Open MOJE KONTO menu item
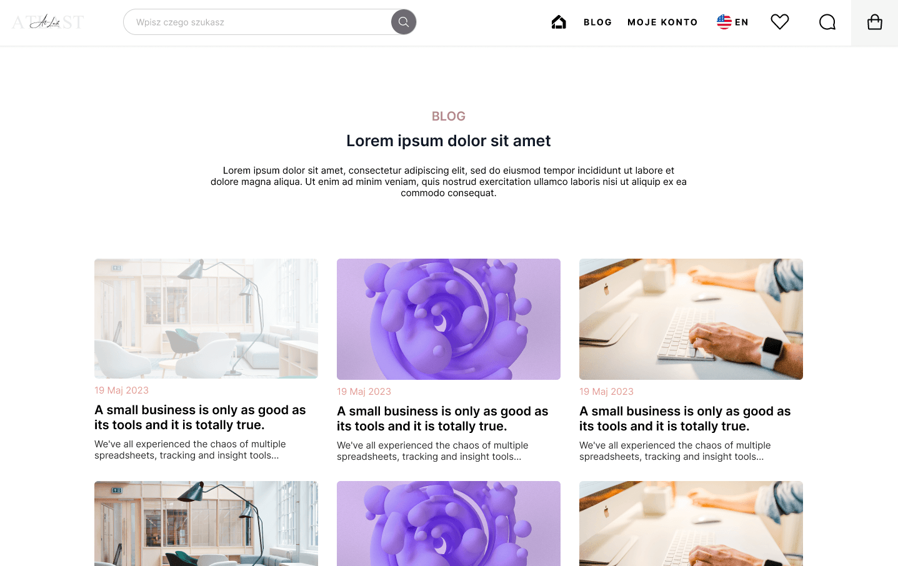 [662, 22]
